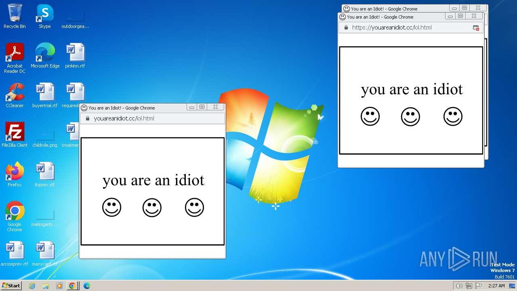Open Action Center flag icon
The image size is (517, 291).
click(479, 286)
